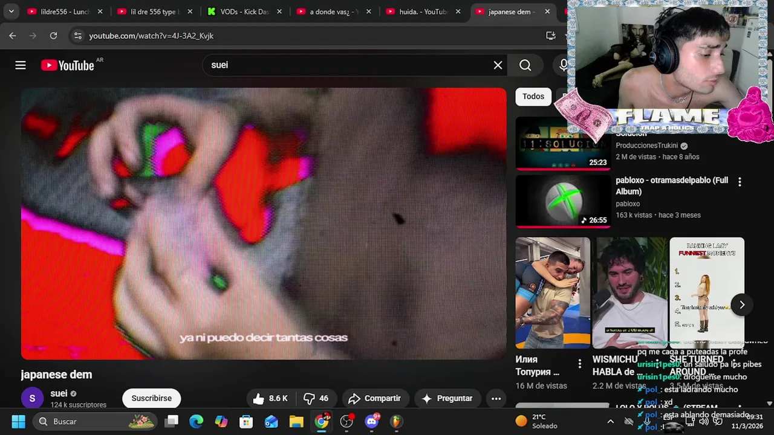Dislike the video showing 46 dislikes

pos(316,398)
